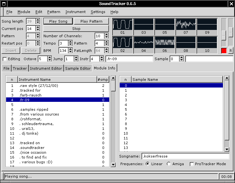The image size is (235, 183).
Task: Click channel 01 oscilloscope display
Action: click(x=122, y=25)
